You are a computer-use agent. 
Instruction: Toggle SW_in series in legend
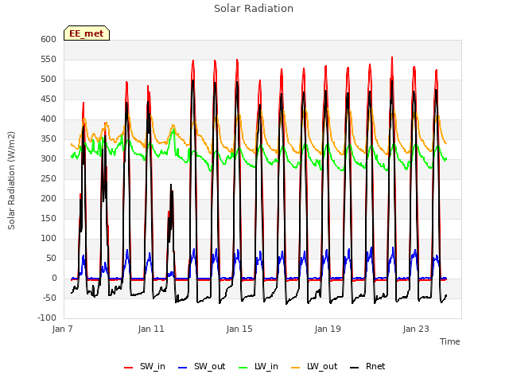(x=145, y=366)
